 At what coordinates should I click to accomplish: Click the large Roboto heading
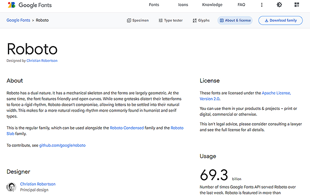(32, 49)
